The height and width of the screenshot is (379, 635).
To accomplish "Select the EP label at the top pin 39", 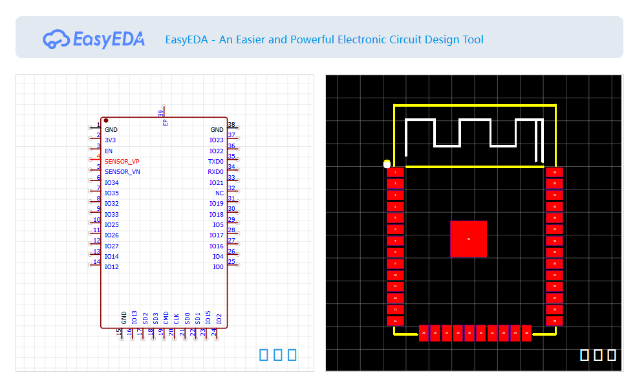I will pos(166,122).
